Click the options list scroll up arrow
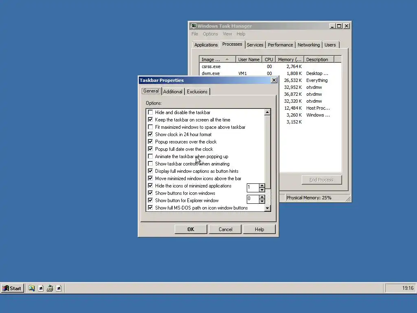The width and height of the screenshot is (417, 313). [x=267, y=112]
